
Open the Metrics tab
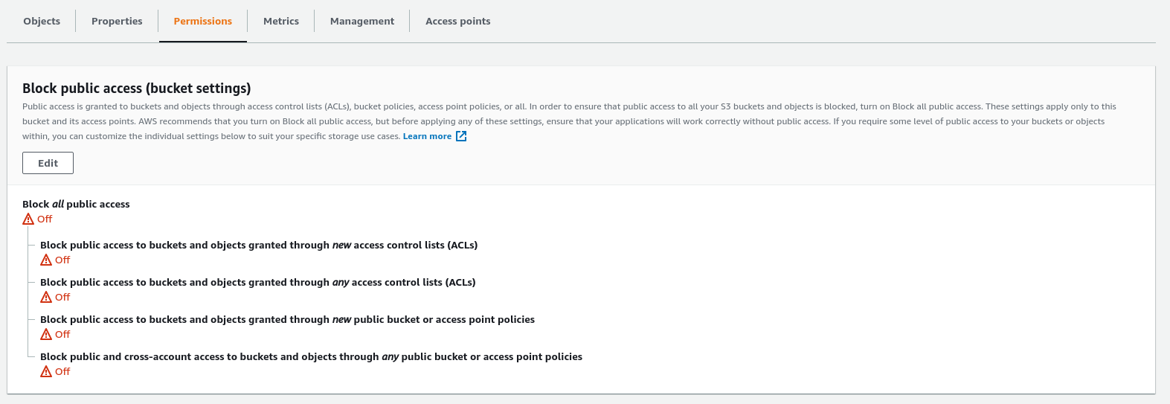tap(281, 21)
